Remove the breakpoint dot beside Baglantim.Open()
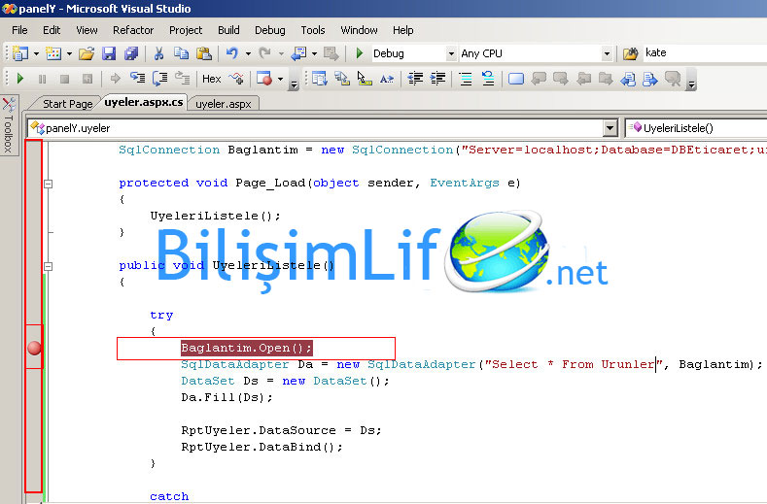 coord(34,348)
